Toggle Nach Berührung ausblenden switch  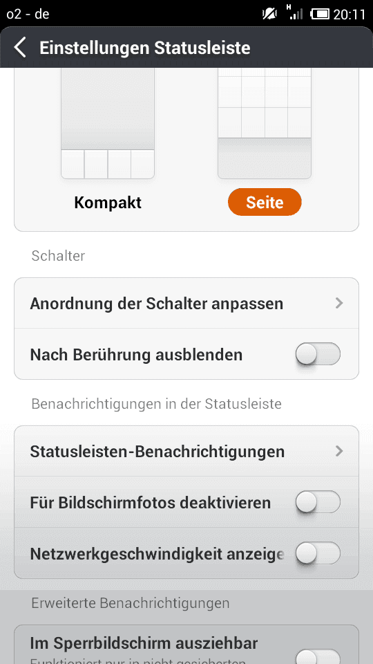318,354
